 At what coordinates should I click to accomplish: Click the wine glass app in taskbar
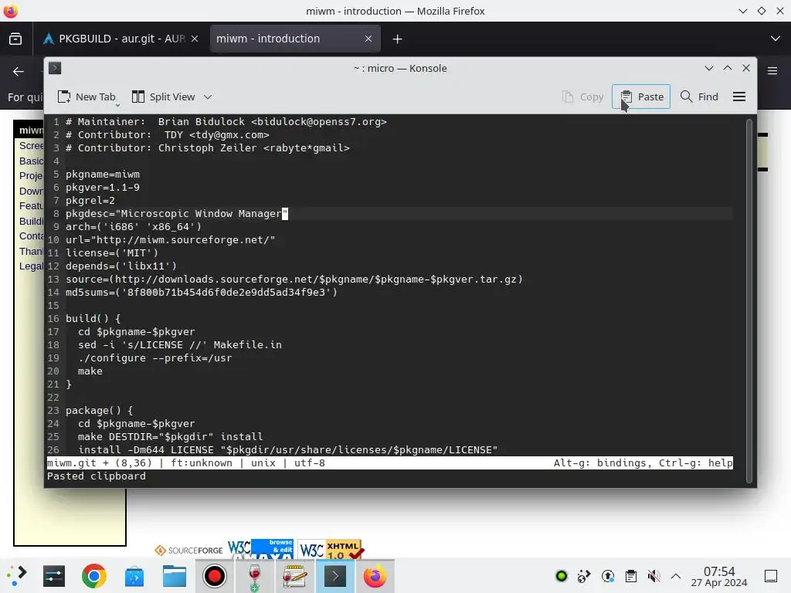[255, 576]
